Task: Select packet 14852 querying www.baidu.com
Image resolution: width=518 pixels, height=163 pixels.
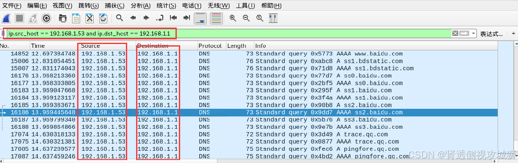Action: 248,54
